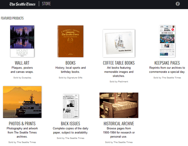Image resolution: width=188 pixels, height=146 pixels.
Task: Open the STORE header link
Action: pos(46,4)
